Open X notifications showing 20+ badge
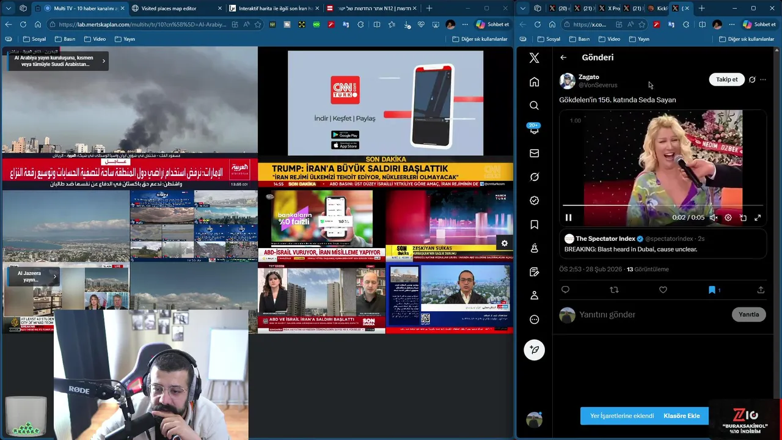 [x=534, y=129]
